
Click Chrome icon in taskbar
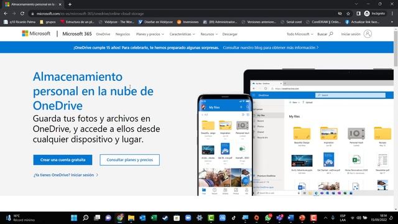[x=120, y=218]
